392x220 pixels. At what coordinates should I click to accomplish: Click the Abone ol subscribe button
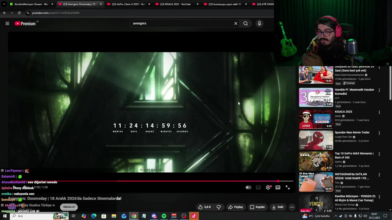(69, 207)
